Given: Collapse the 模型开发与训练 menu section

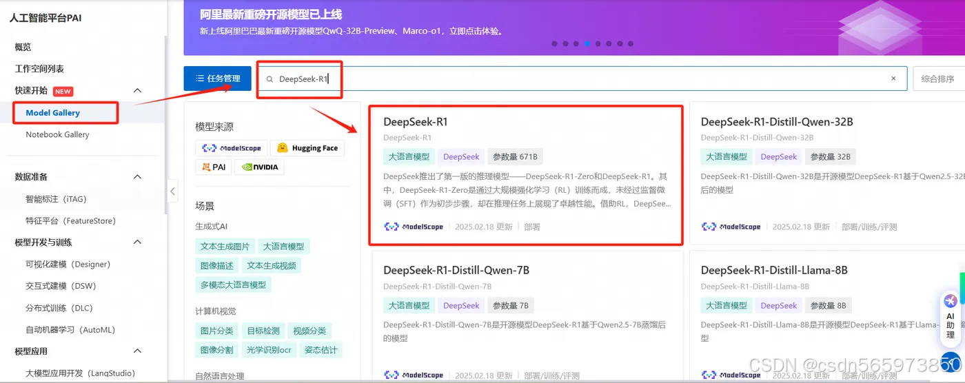Looking at the screenshot, I should point(137,242).
